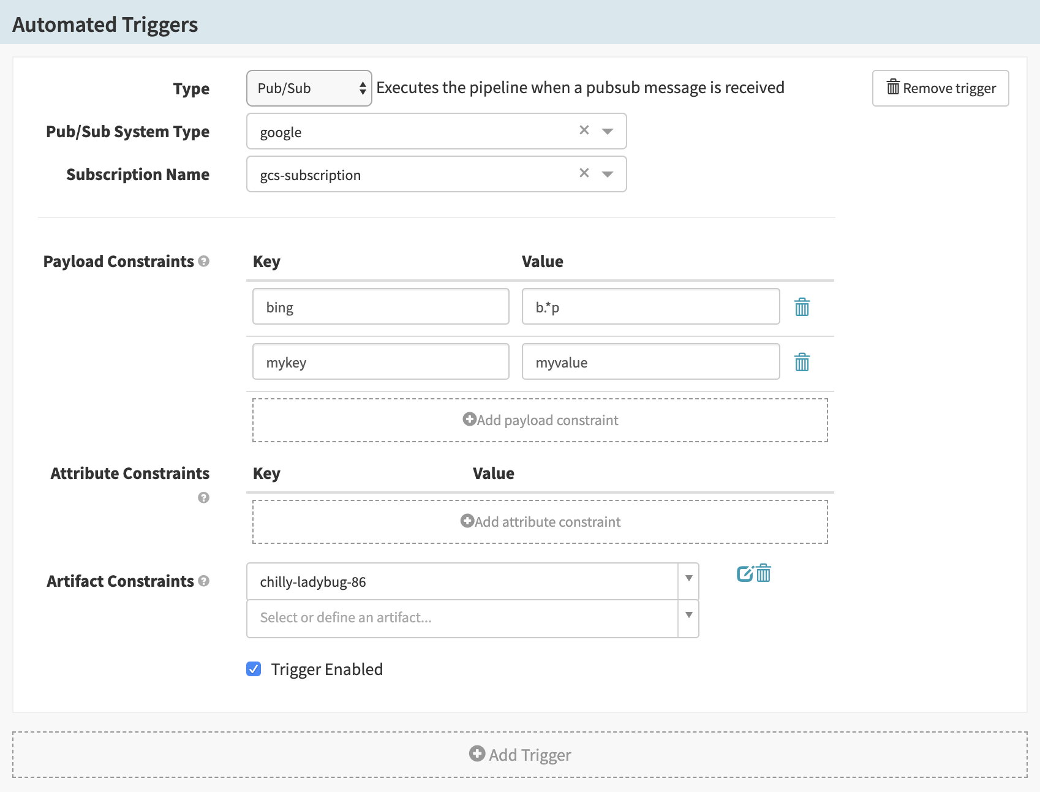This screenshot has height=792, width=1040.
Task: Click the Trigger Enabled label text
Action: coord(327,669)
